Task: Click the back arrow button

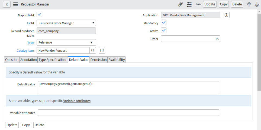Action: pyautogui.click(x=7, y=4)
